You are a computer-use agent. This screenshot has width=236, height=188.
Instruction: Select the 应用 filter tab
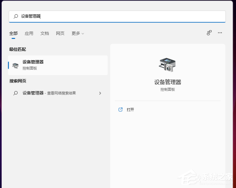pos(29,33)
